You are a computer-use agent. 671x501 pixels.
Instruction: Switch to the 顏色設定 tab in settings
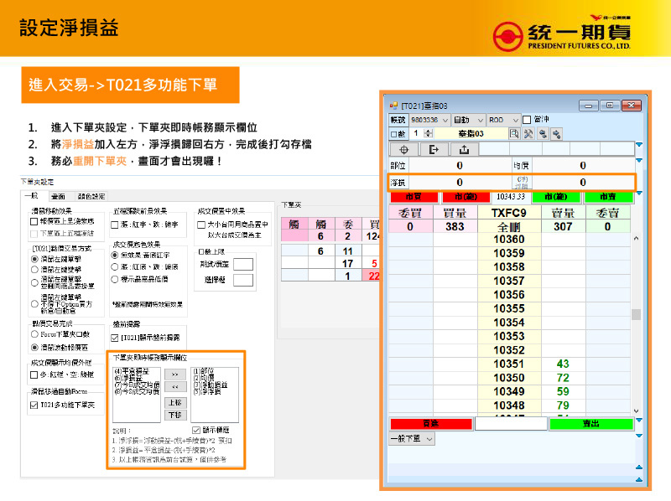[x=91, y=196]
